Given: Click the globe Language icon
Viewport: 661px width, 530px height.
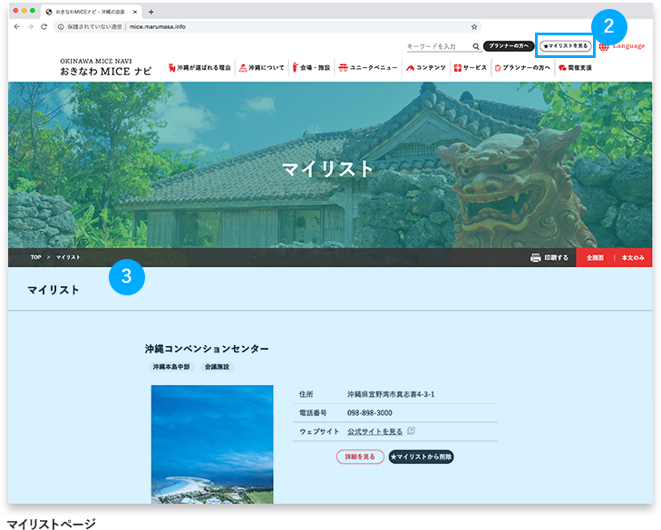Looking at the screenshot, I should pyautogui.click(x=604, y=46).
